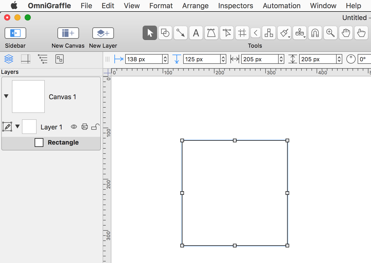Collapse Layer 1 disclosure triangle
371x263 pixels.
[17, 126]
